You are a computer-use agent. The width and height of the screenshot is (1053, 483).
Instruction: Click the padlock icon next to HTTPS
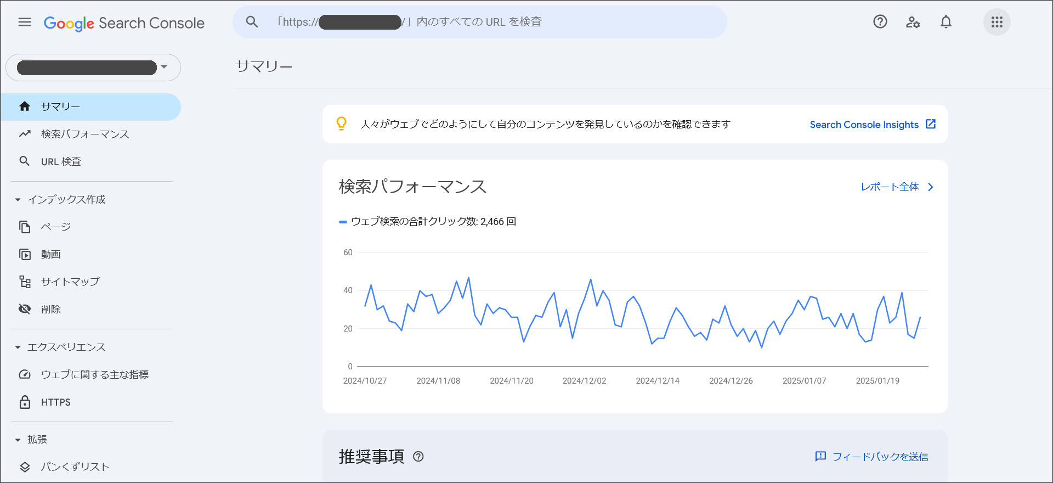pos(25,402)
